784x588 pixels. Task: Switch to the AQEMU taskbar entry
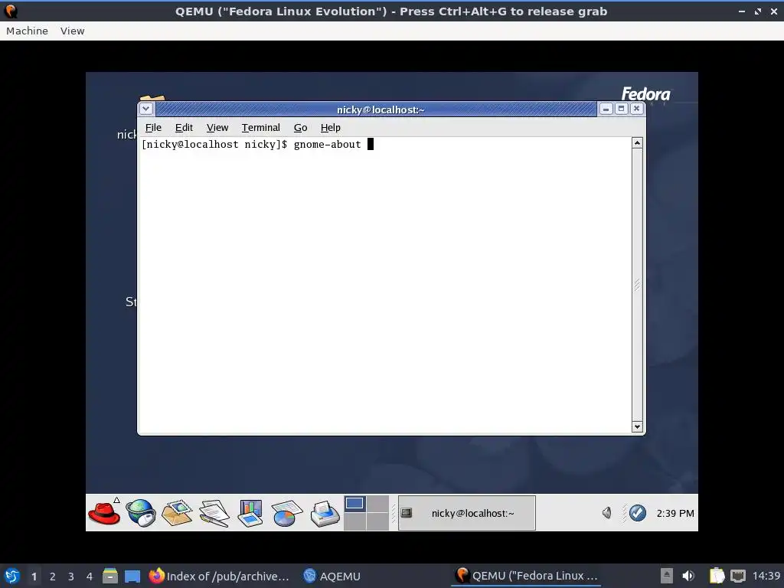[x=332, y=576]
